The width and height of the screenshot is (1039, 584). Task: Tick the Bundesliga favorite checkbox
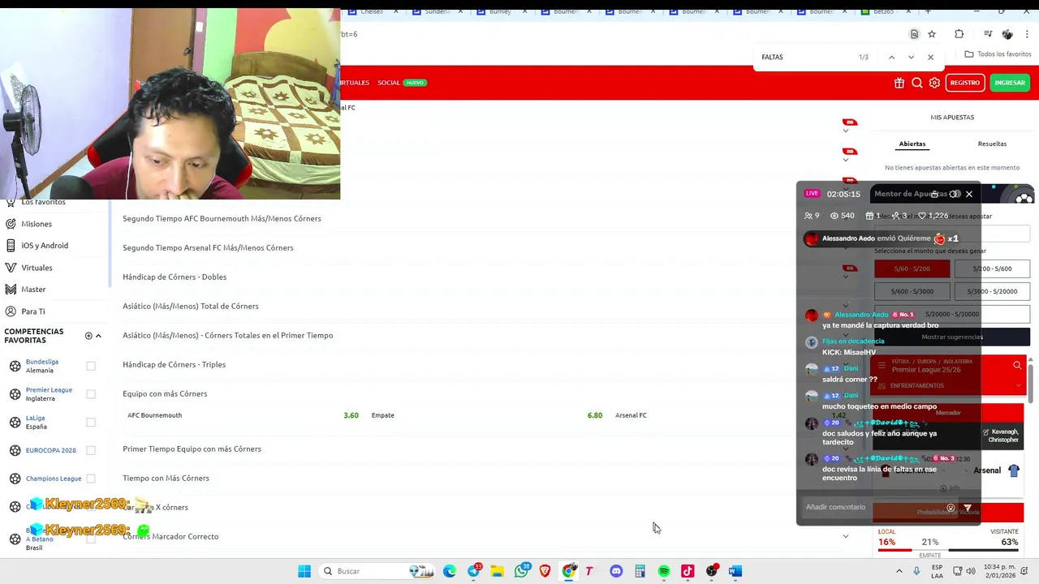point(91,366)
